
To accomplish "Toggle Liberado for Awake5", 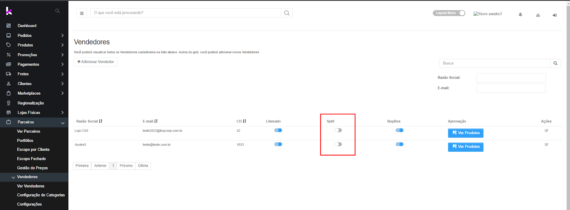I will pos(278,144).
